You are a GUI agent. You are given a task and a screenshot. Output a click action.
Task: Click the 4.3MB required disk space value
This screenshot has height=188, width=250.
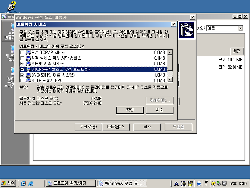(96, 99)
